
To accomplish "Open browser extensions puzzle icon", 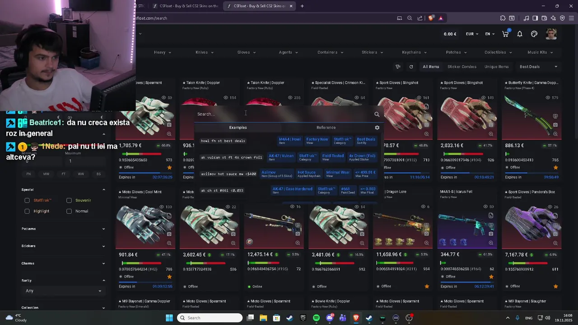I will pyautogui.click(x=503, y=18).
